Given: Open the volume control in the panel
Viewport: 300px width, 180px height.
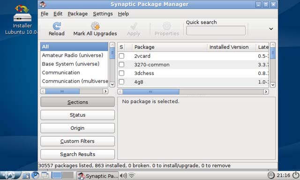Looking at the screenshot, I should pyautogui.click(x=123, y=175).
